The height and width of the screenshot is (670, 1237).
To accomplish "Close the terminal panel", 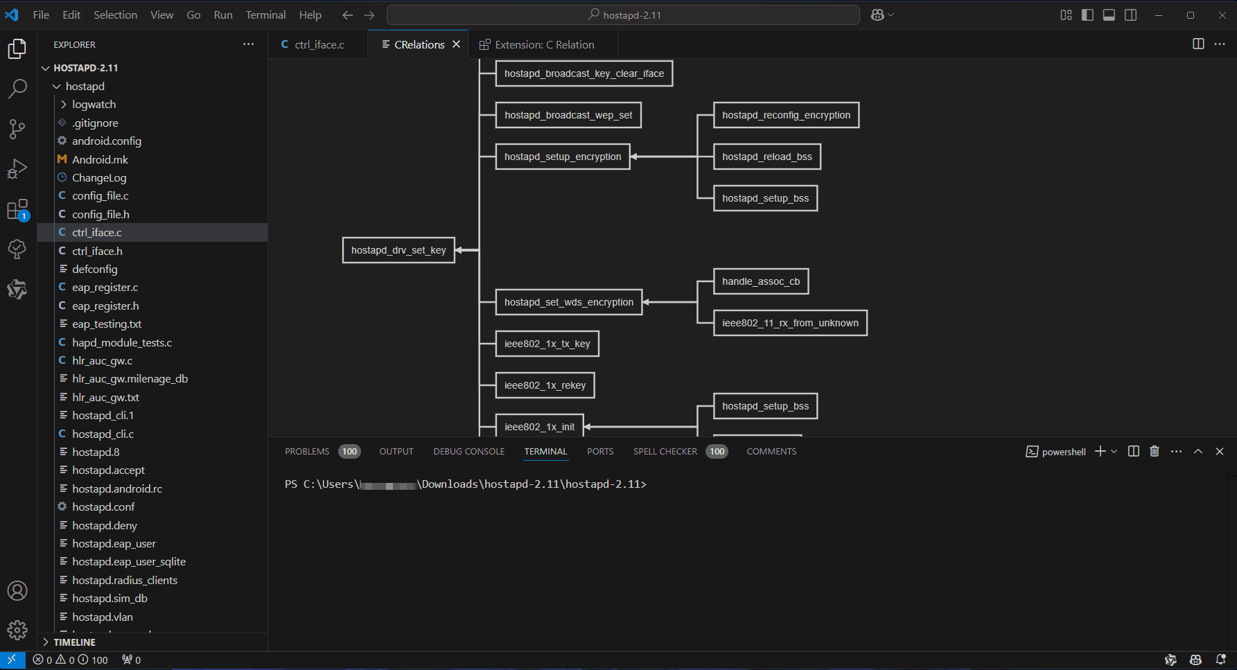I will tap(1220, 452).
